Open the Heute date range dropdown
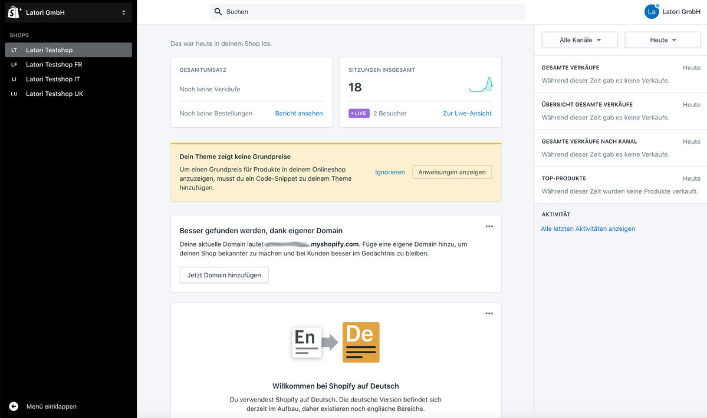The height and width of the screenshot is (418, 707). pos(662,40)
